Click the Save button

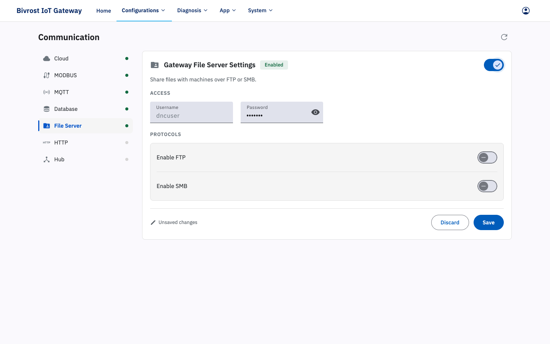[x=489, y=222]
